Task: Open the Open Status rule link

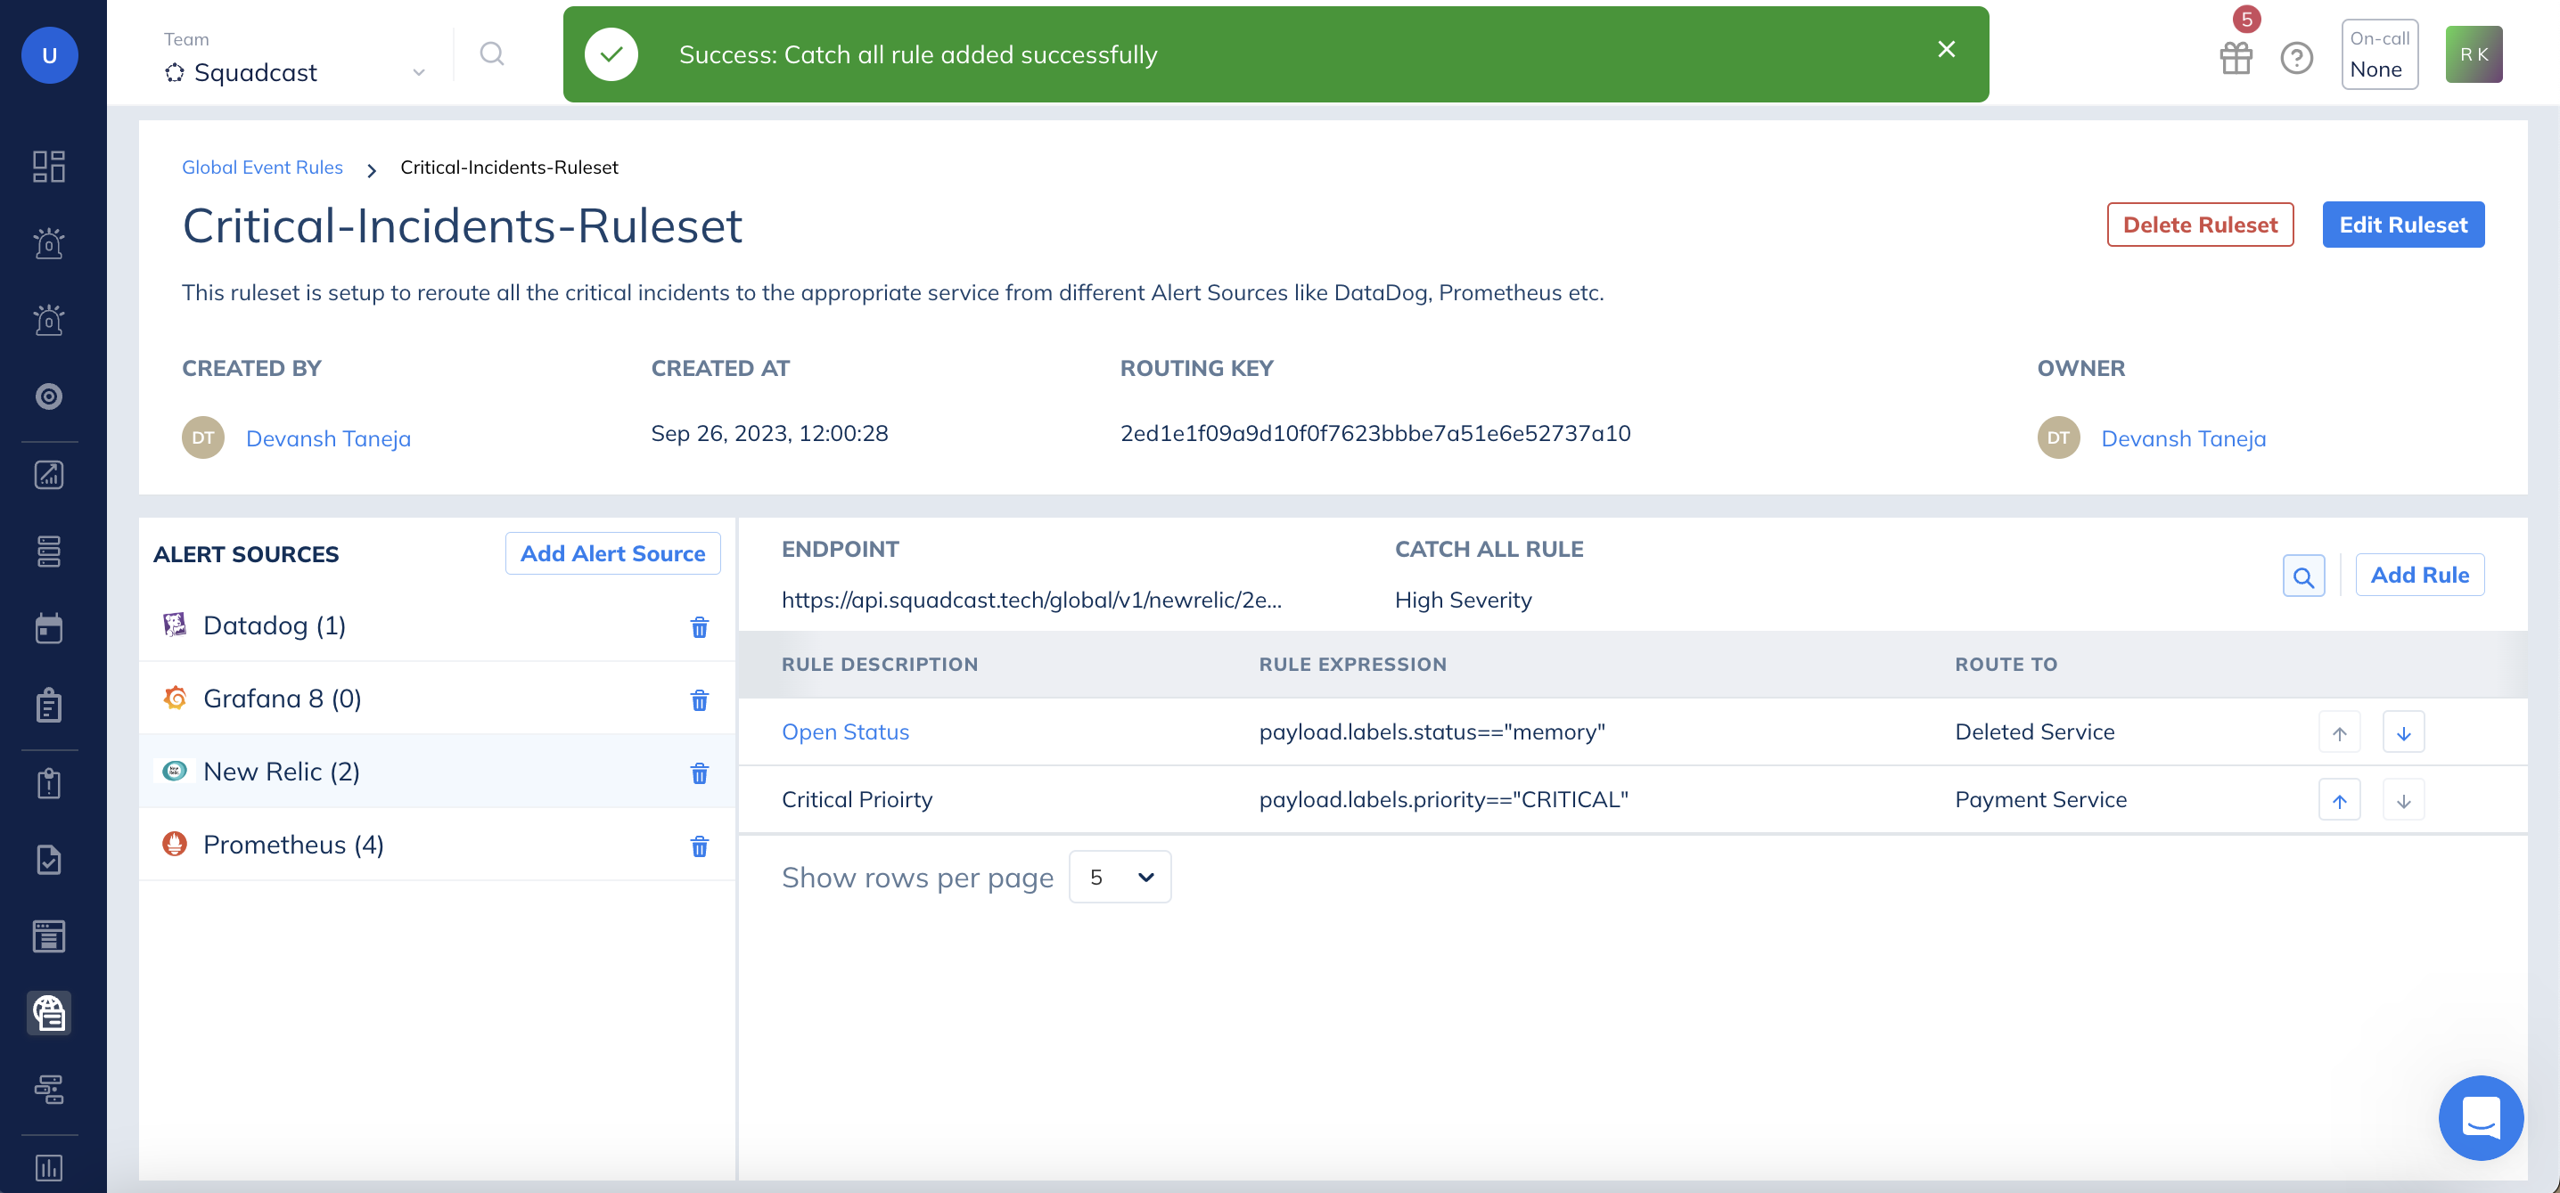Action: click(x=845, y=732)
